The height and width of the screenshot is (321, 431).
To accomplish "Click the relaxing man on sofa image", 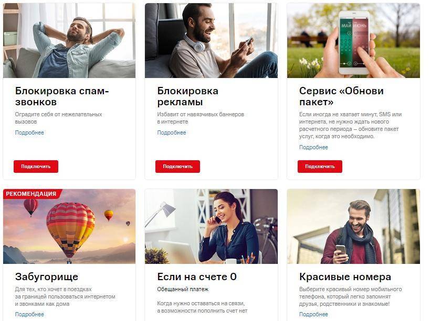I will (x=69, y=40).
